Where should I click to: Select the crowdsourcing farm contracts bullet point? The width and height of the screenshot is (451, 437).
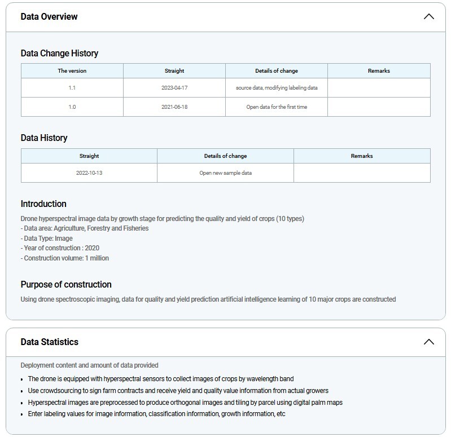(178, 391)
